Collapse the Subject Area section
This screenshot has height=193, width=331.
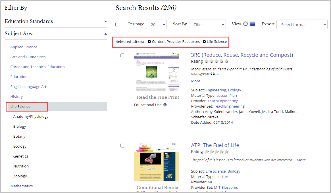click(56, 33)
